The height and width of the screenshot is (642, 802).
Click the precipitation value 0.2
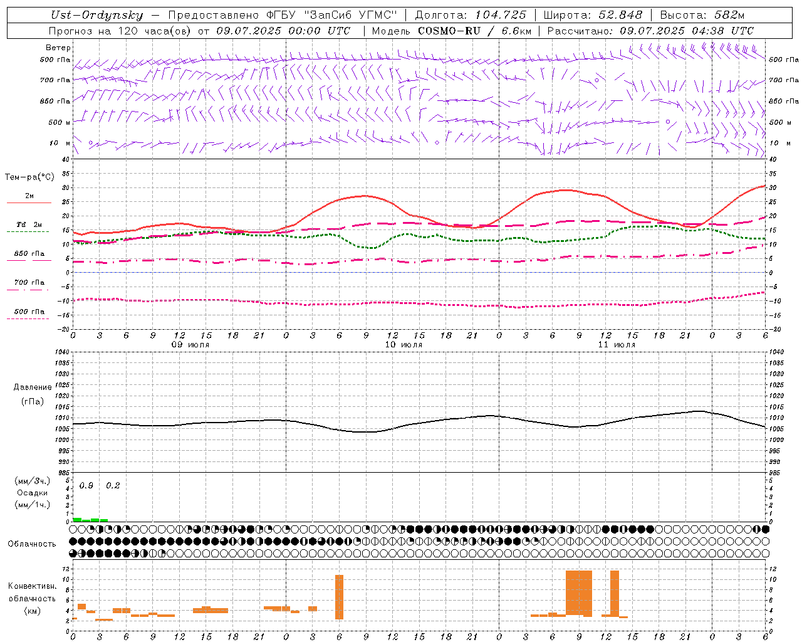[x=113, y=486]
